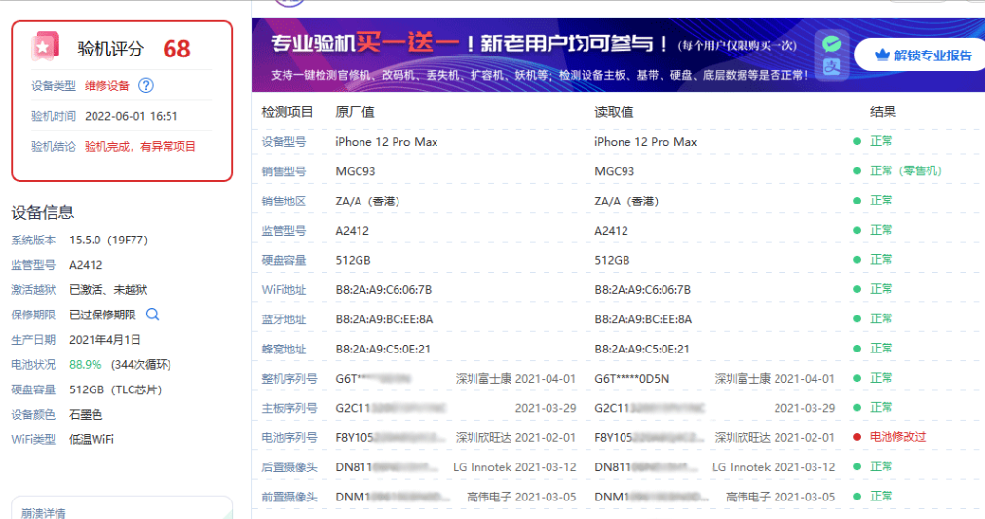Click the 主板序列号 row label
This screenshot has height=519, width=985.
point(289,408)
